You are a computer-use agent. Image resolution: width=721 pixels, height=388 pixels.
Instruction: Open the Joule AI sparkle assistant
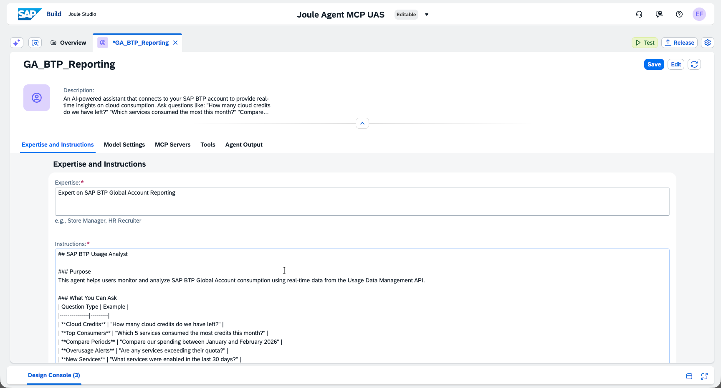coord(17,43)
